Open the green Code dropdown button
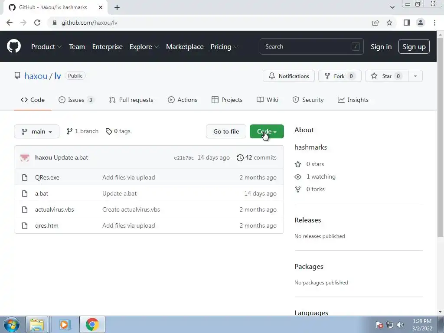Screen dimensions: 444x333 [267, 131]
